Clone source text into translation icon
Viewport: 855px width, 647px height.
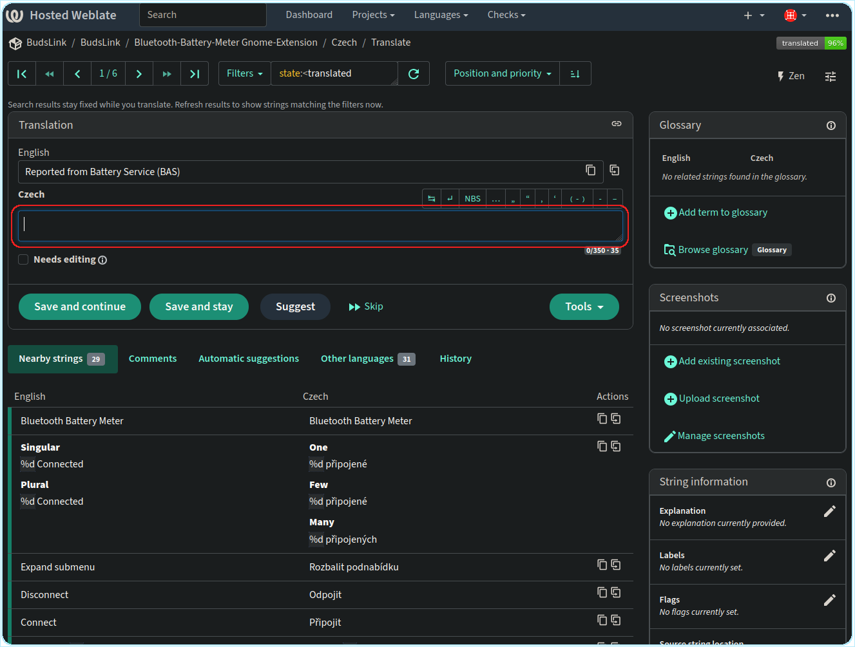pos(615,170)
